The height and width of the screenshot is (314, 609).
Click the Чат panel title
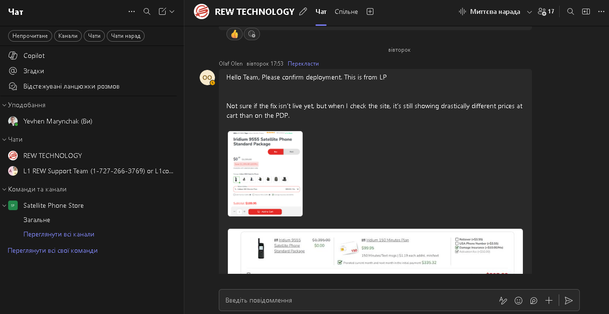click(x=16, y=11)
